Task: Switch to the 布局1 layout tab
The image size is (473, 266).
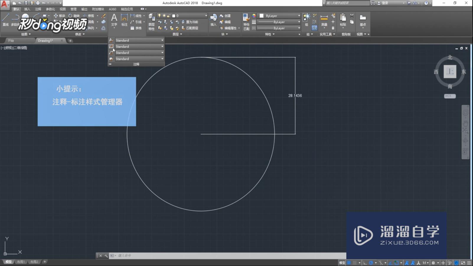Action: point(21,262)
